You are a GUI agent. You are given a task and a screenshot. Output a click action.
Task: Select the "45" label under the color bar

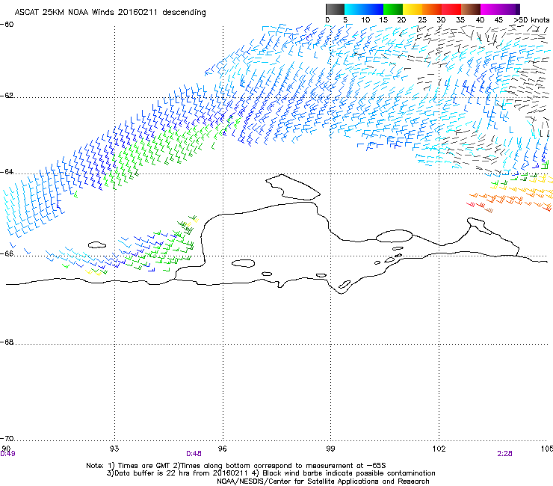click(498, 20)
